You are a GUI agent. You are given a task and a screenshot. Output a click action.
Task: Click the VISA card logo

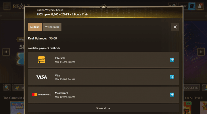pos(42,77)
